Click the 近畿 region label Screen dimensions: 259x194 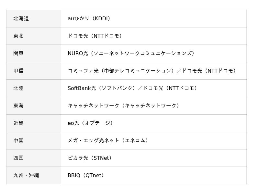pos(18,123)
